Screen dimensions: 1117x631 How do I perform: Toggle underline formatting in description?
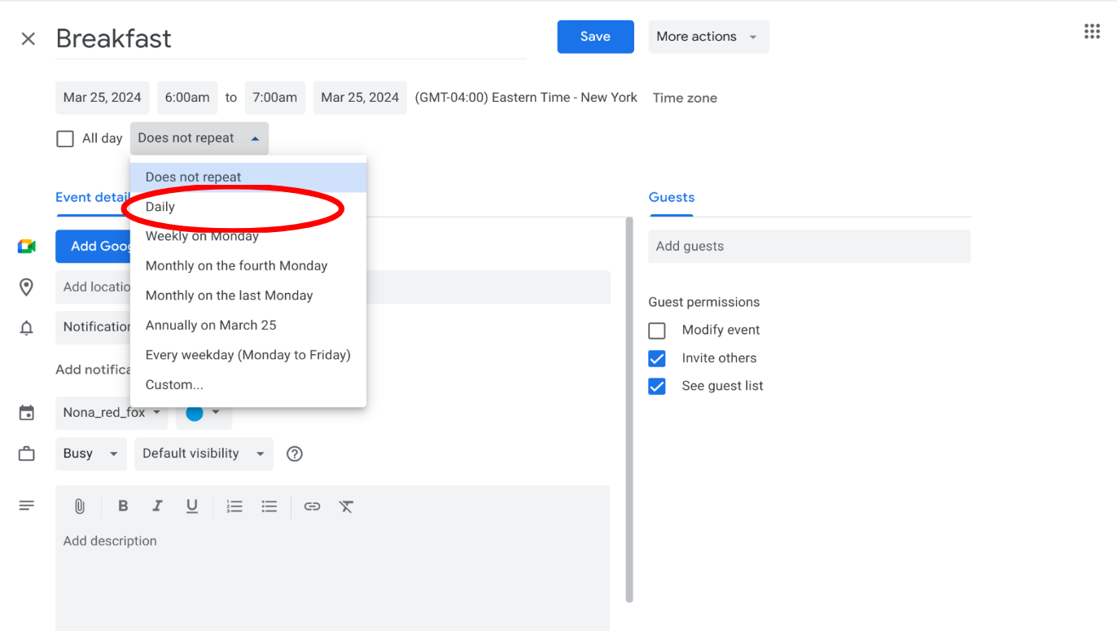point(191,506)
